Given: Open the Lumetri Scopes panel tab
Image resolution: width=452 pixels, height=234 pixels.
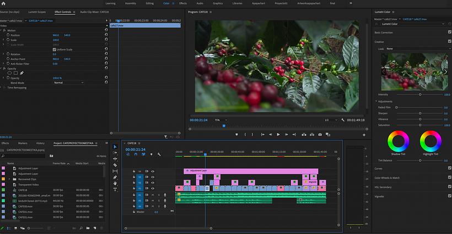Looking at the screenshot, I should (37, 12).
